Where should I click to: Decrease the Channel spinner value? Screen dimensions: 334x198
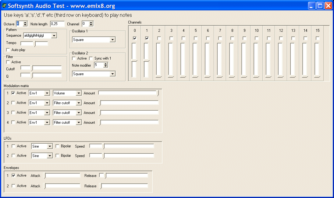coord(91,25)
